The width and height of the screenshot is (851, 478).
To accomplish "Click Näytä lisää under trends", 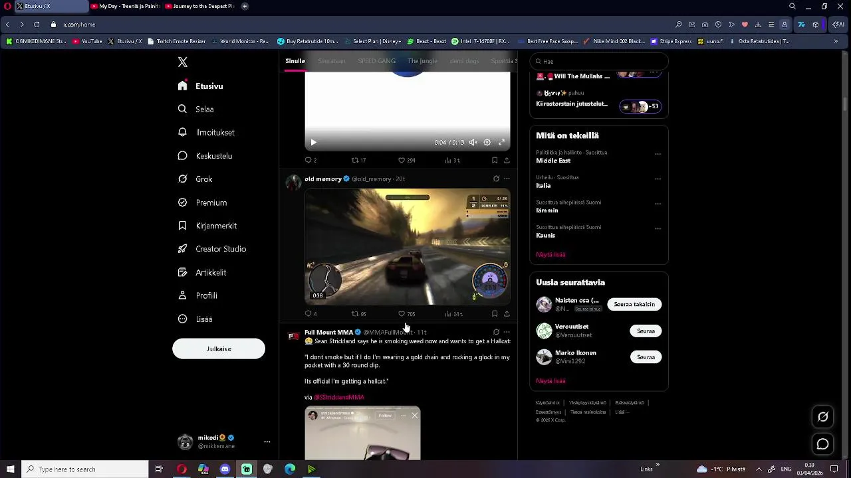I will click(x=550, y=254).
